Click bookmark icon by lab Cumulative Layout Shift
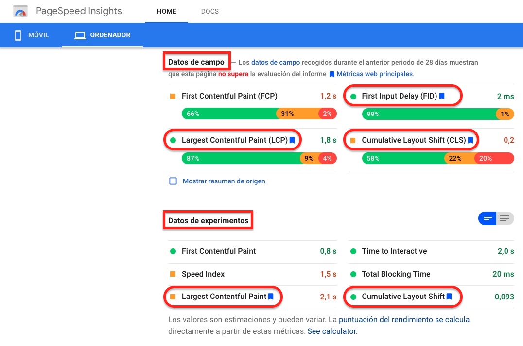This screenshot has width=523, height=346. coord(449,296)
